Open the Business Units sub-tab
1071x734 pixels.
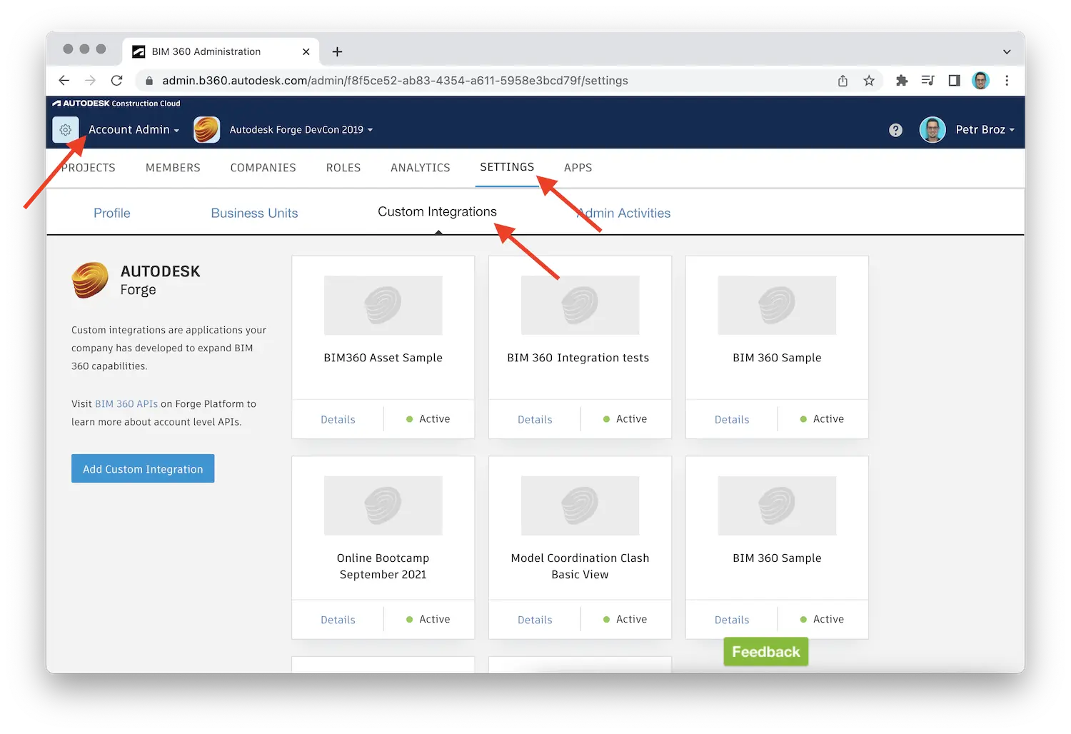pos(254,213)
